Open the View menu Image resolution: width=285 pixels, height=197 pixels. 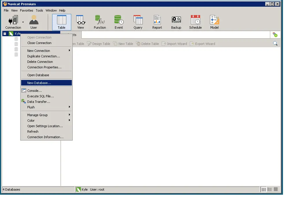(14, 10)
